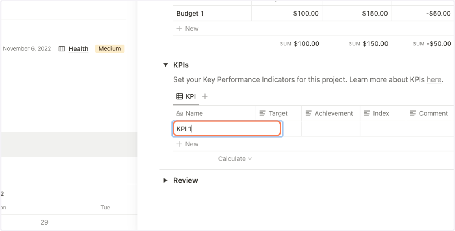455x231 pixels.
Task: Click the -$50.00 cell in the Budget 1 row
Action: [x=422, y=14]
